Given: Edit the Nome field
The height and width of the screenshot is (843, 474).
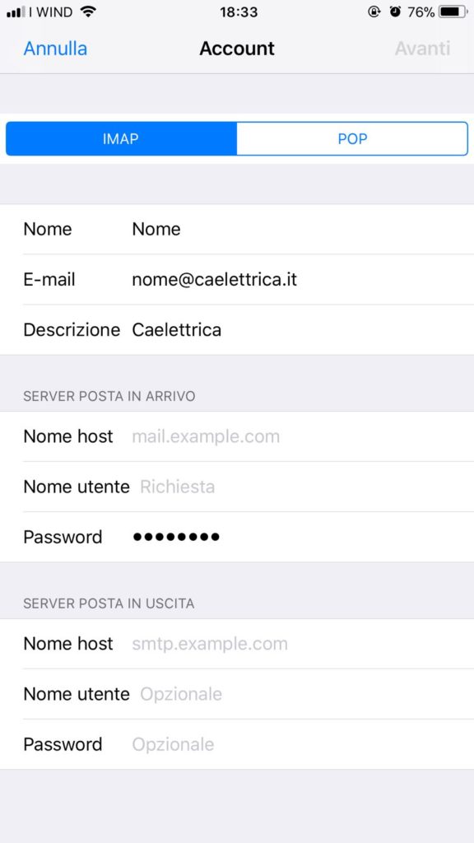Looking at the screenshot, I should [237, 229].
